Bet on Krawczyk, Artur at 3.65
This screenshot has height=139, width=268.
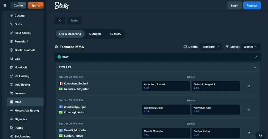216,110
